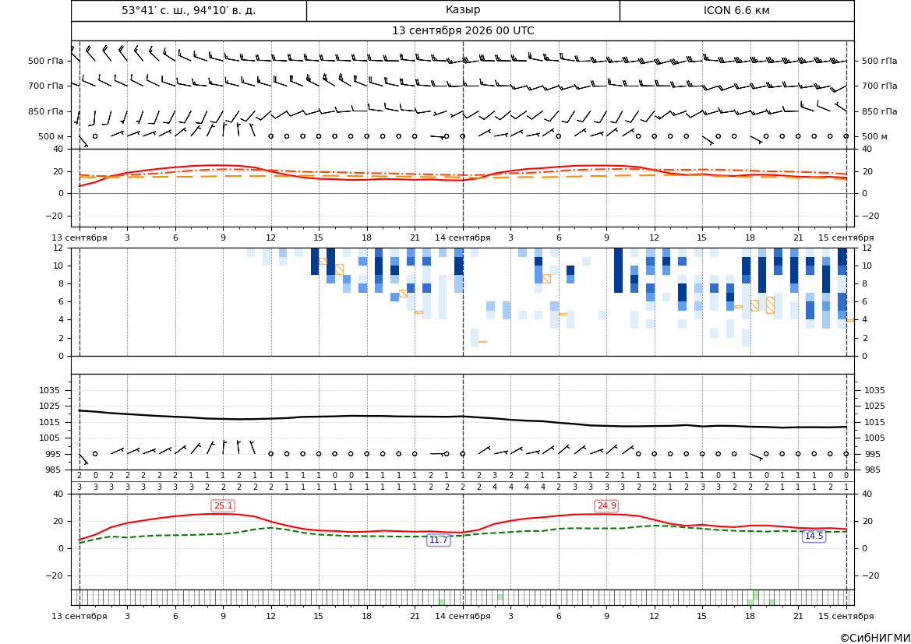The height and width of the screenshot is (644, 911).
Task: Click the coordinates 53°41′ с. ш. header cell
Action: [x=189, y=10]
